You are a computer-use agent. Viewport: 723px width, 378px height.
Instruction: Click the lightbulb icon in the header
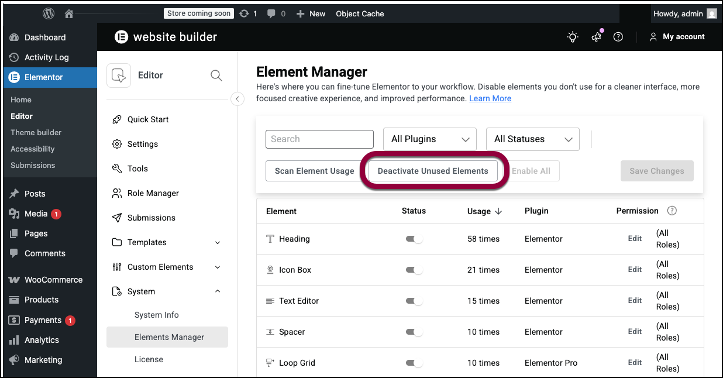tap(573, 37)
